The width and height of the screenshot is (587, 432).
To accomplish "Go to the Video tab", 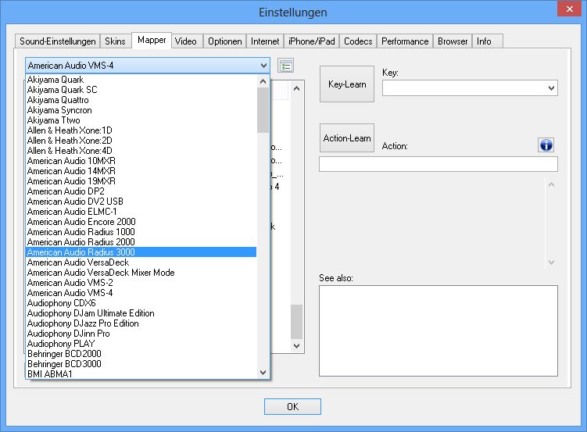I will click(186, 41).
